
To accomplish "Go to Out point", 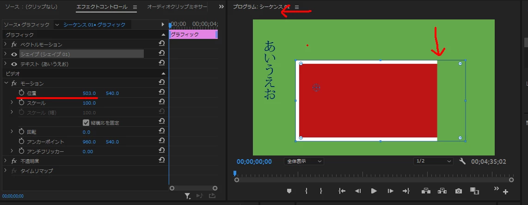I will click(x=406, y=191).
